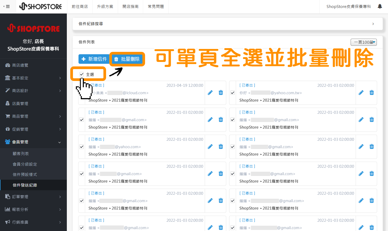Expand the 促銷管理 chevron in the sidebar

pos(60,129)
